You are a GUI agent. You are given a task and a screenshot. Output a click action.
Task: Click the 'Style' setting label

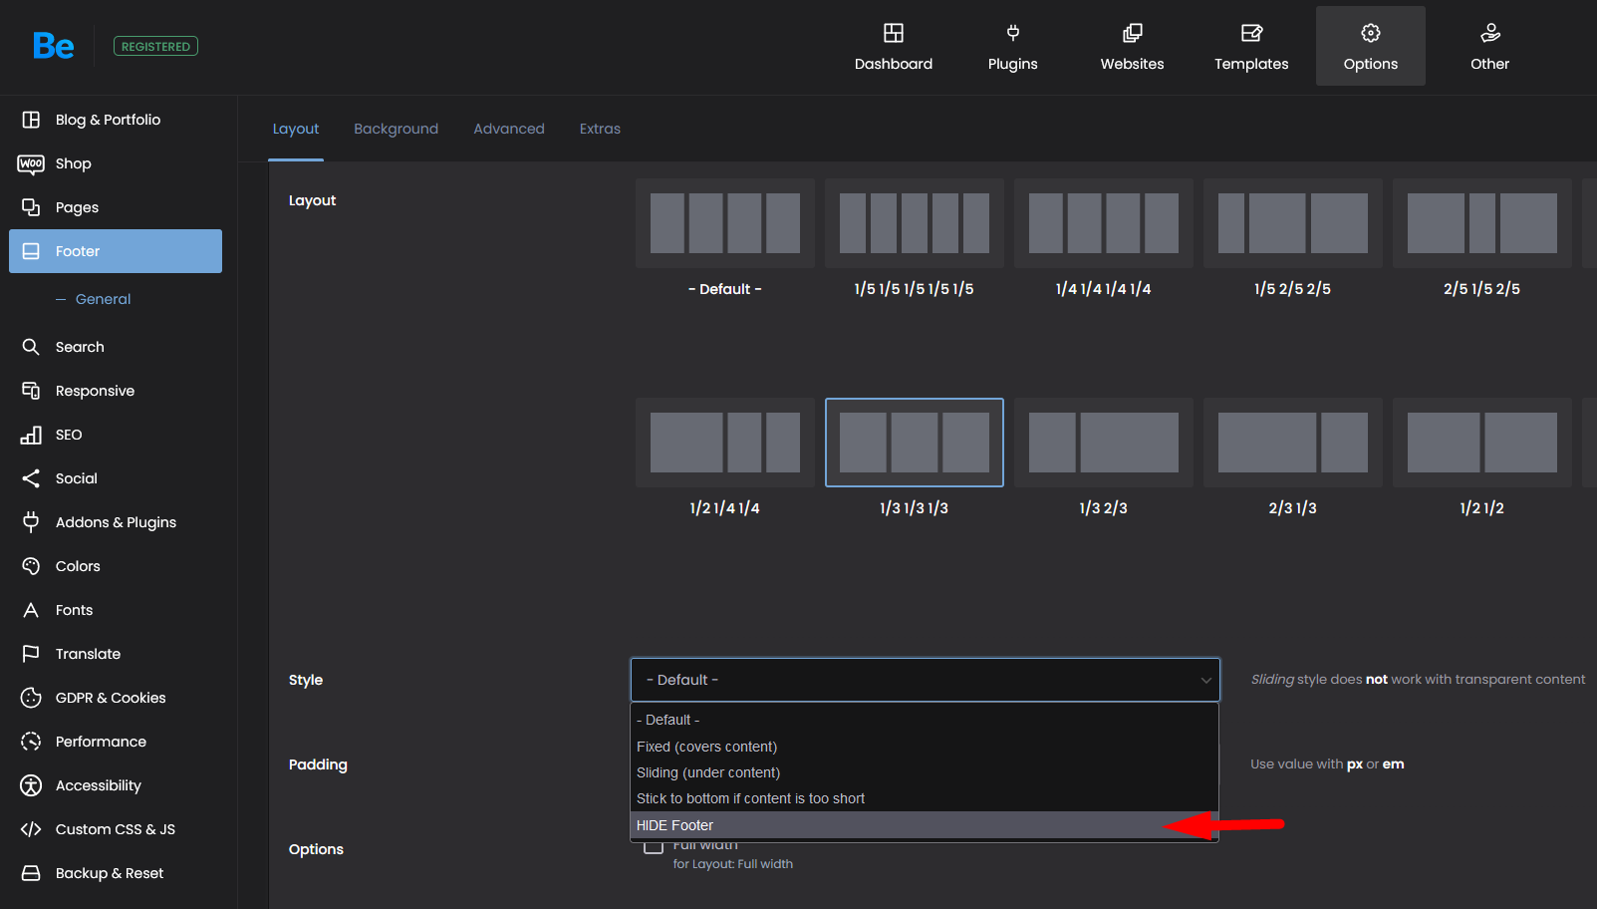(x=306, y=680)
